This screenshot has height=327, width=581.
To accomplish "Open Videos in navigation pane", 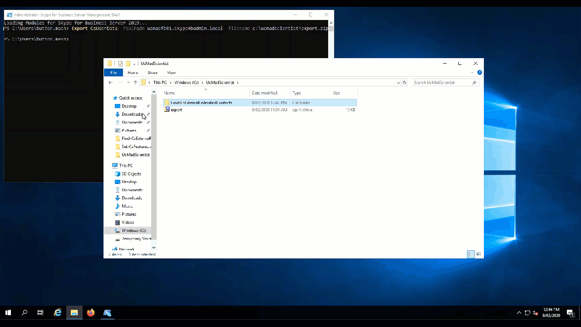I will point(128,223).
